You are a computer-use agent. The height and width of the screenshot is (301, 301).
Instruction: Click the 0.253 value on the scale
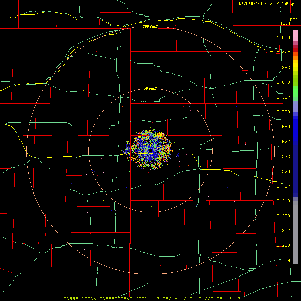point(283,245)
